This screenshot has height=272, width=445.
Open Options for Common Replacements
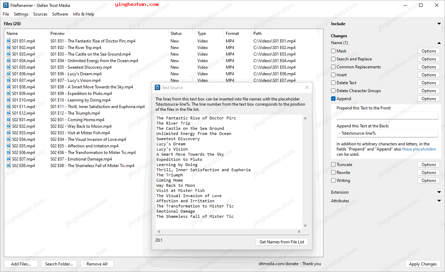click(429, 67)
